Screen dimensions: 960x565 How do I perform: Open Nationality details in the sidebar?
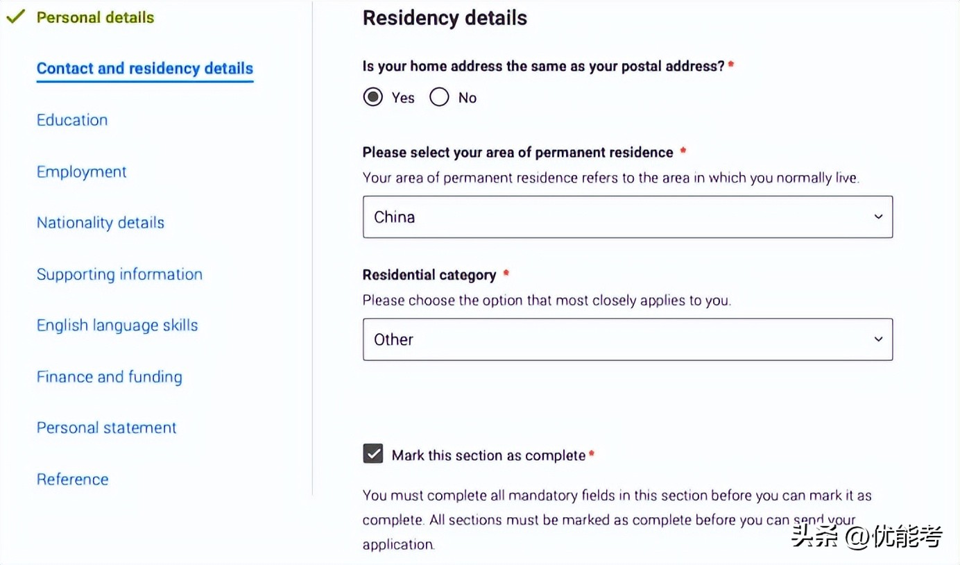click(101, 223)
